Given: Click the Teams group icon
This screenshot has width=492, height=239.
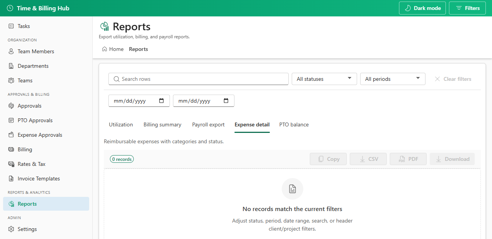Looking at the screenshot, I should coord(11,80).
